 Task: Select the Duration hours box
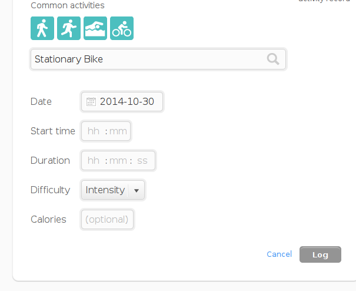click(x=94, y=161)
